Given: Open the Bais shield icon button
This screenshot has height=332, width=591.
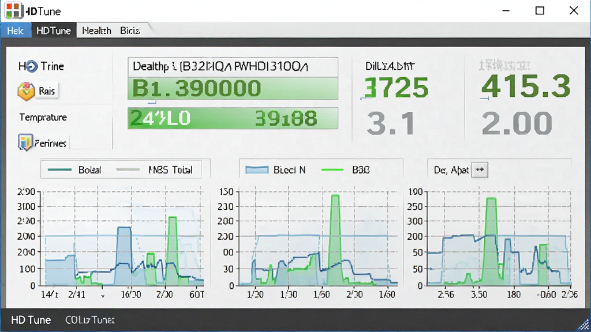Looking at the screenshot, I should pos(26,91).
